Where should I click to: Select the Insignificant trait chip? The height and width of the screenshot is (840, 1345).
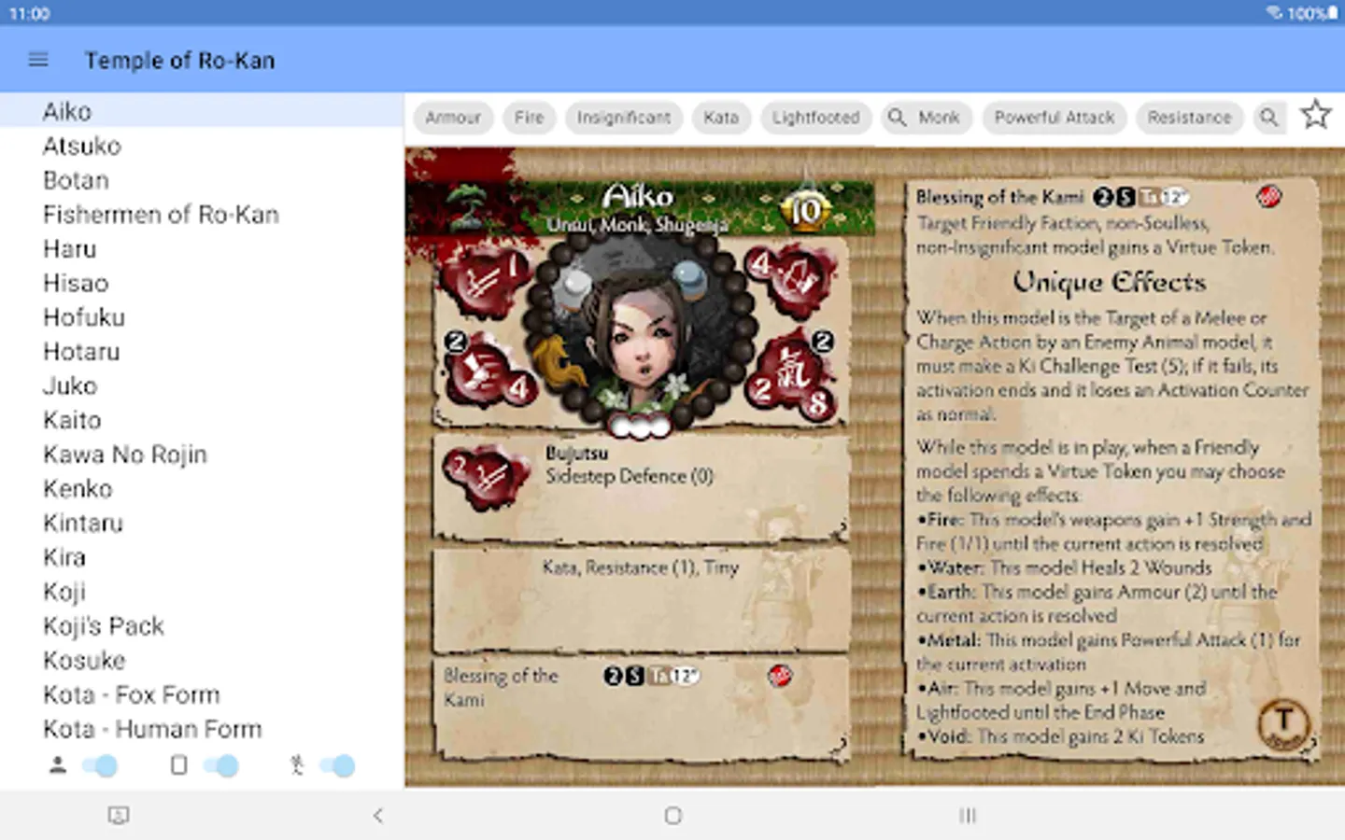pyautogui.click(x=623, y=118)
